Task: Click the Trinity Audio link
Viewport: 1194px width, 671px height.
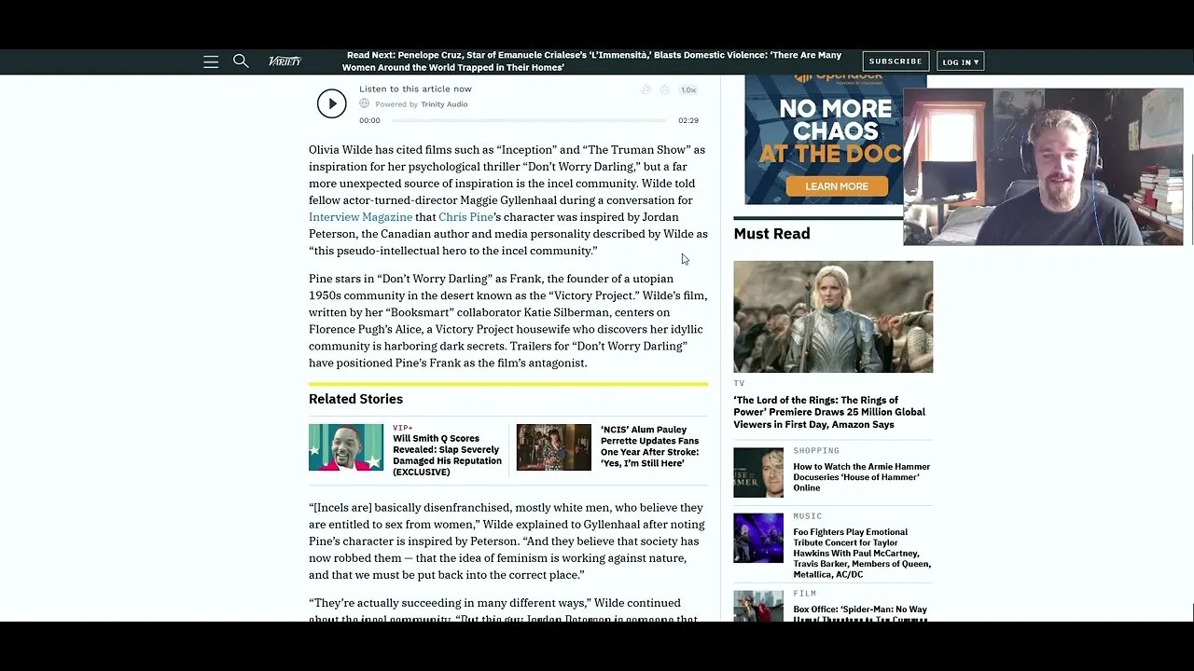Action: [444, 104]
